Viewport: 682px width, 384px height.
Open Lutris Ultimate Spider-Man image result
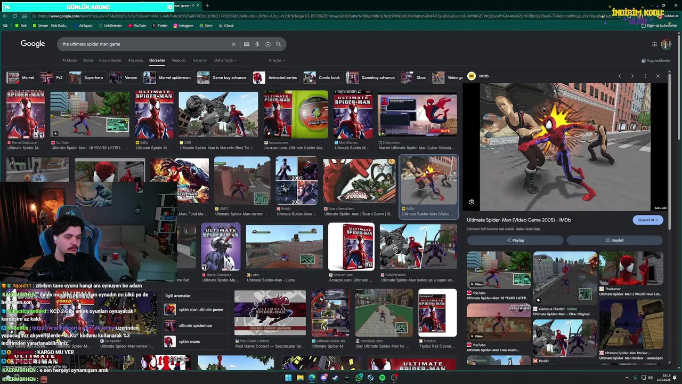(284, 253)
